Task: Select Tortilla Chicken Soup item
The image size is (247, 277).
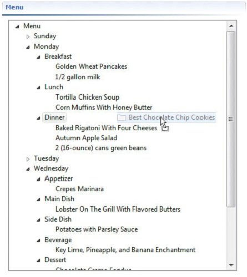Action: [87, 97]
